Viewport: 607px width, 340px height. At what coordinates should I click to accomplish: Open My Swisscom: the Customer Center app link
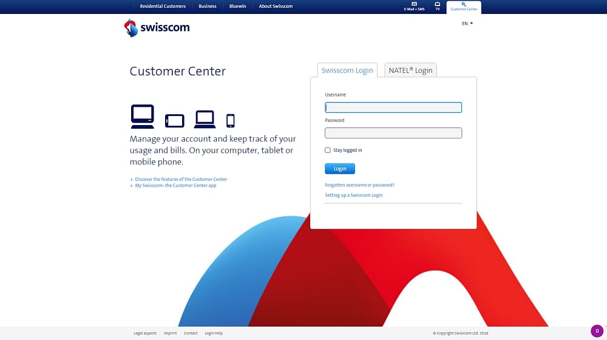point(175,186)
